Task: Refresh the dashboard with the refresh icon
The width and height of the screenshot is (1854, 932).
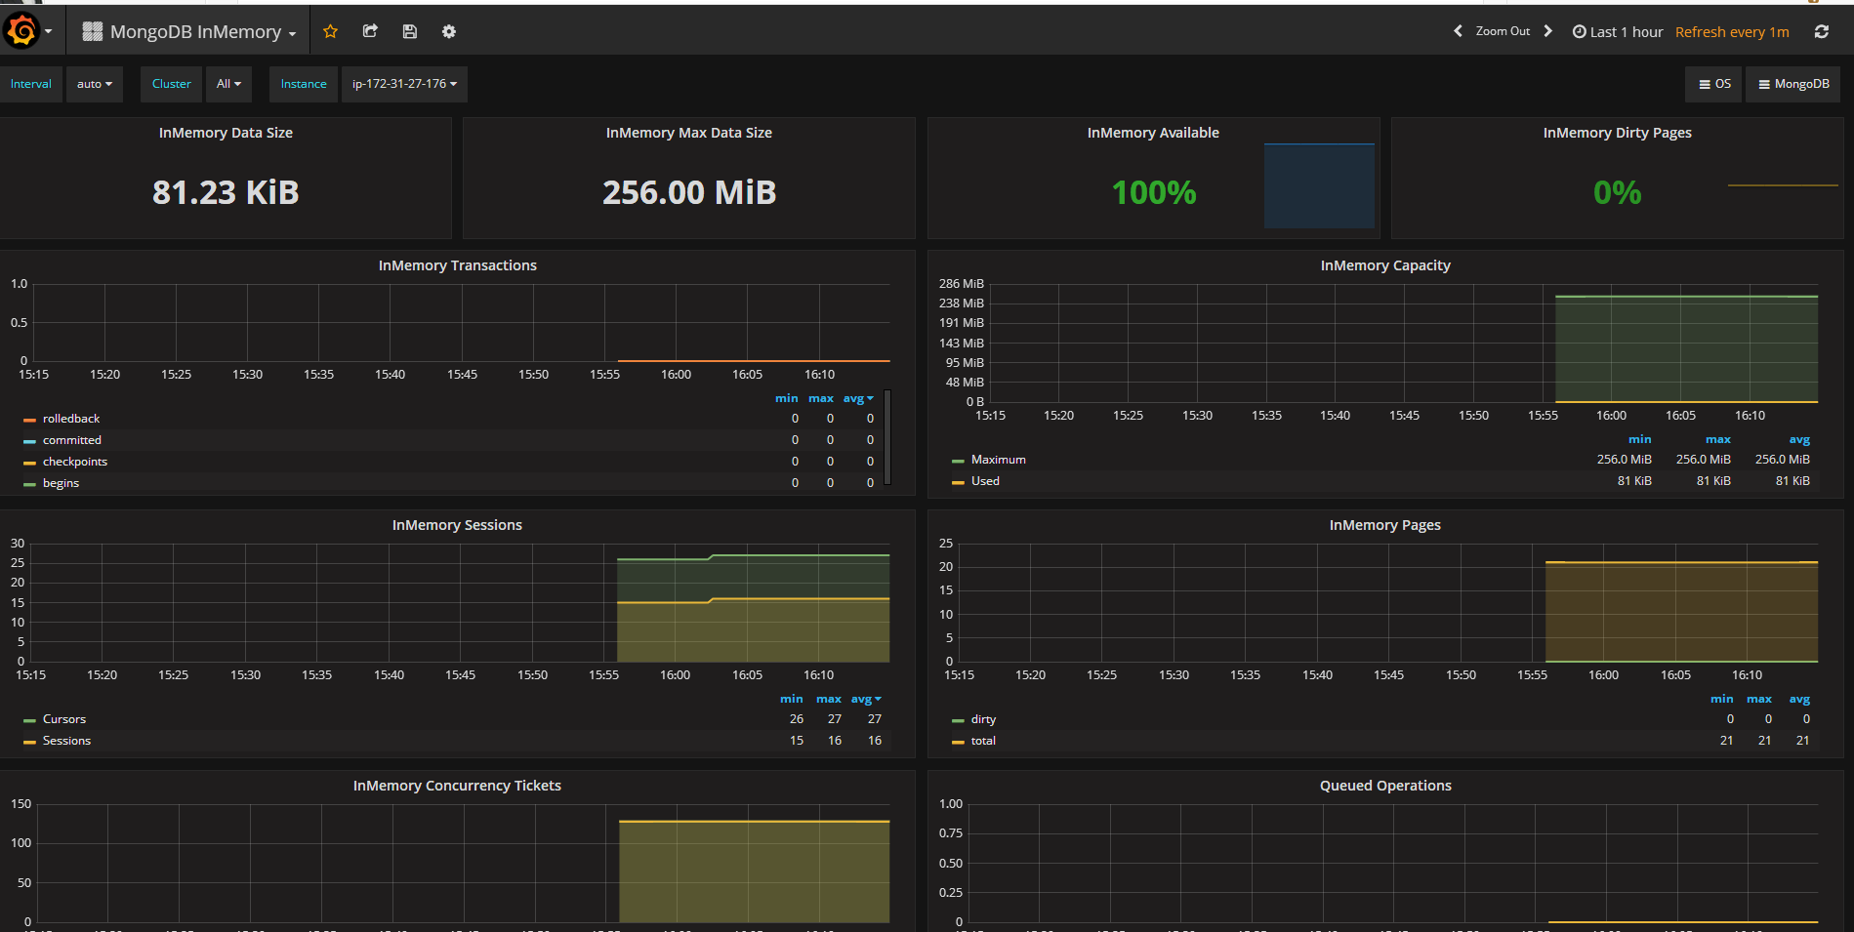Action: [1822, 31]
